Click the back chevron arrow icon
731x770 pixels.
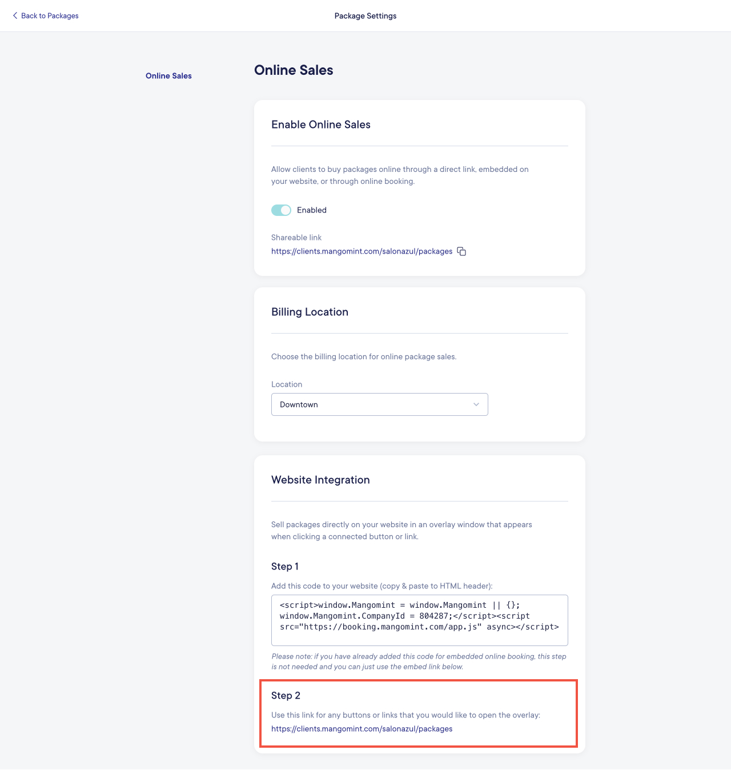click(15, 16)
